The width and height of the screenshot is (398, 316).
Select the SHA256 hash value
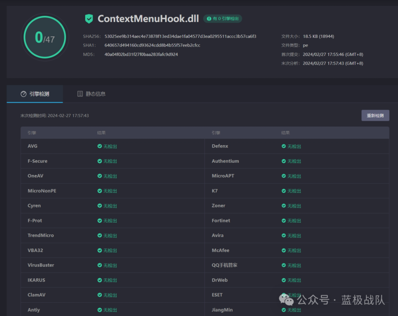[x=180, y=36]
